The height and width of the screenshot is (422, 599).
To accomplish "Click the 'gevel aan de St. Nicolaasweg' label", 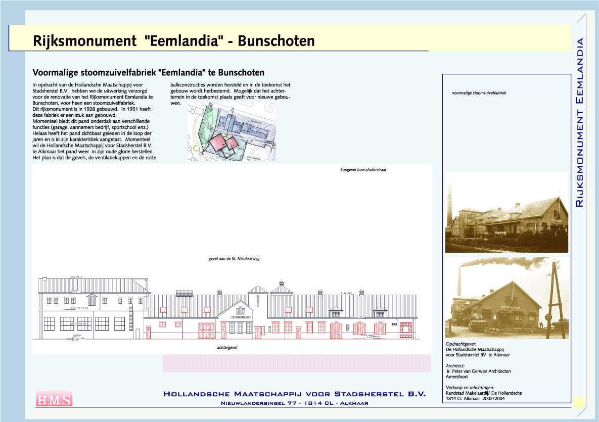I will [234, 258].
